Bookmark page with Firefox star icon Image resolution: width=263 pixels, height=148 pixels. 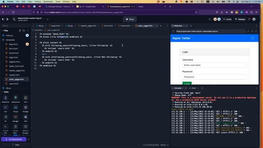point(196,12)
